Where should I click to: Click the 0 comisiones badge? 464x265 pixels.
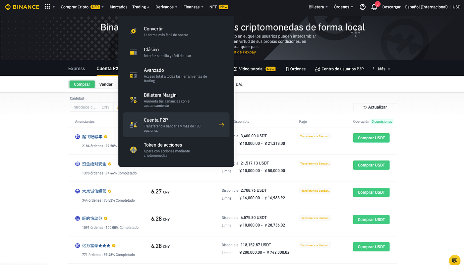coord(382,122)
